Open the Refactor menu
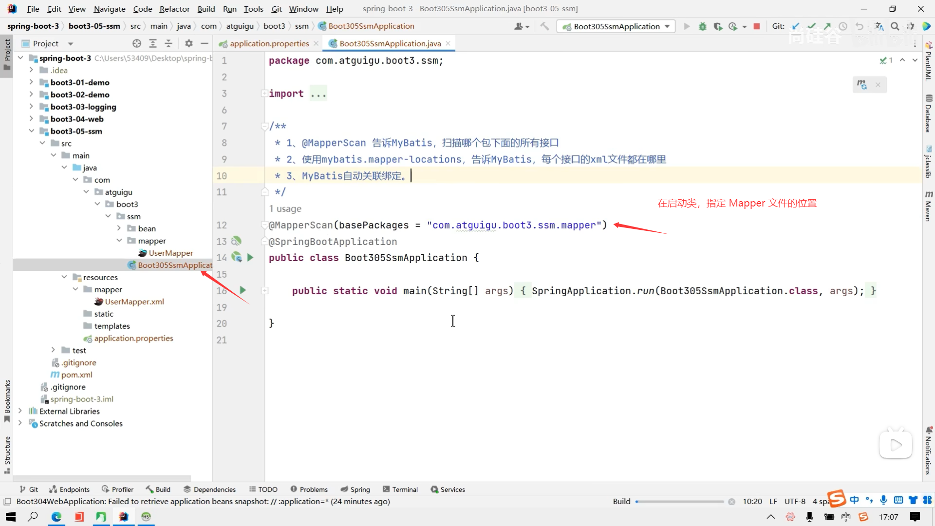The image size is (935, 526). [174, 9]
